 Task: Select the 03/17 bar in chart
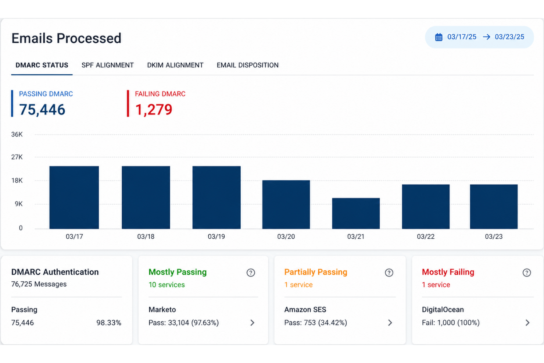pos(74,197)
